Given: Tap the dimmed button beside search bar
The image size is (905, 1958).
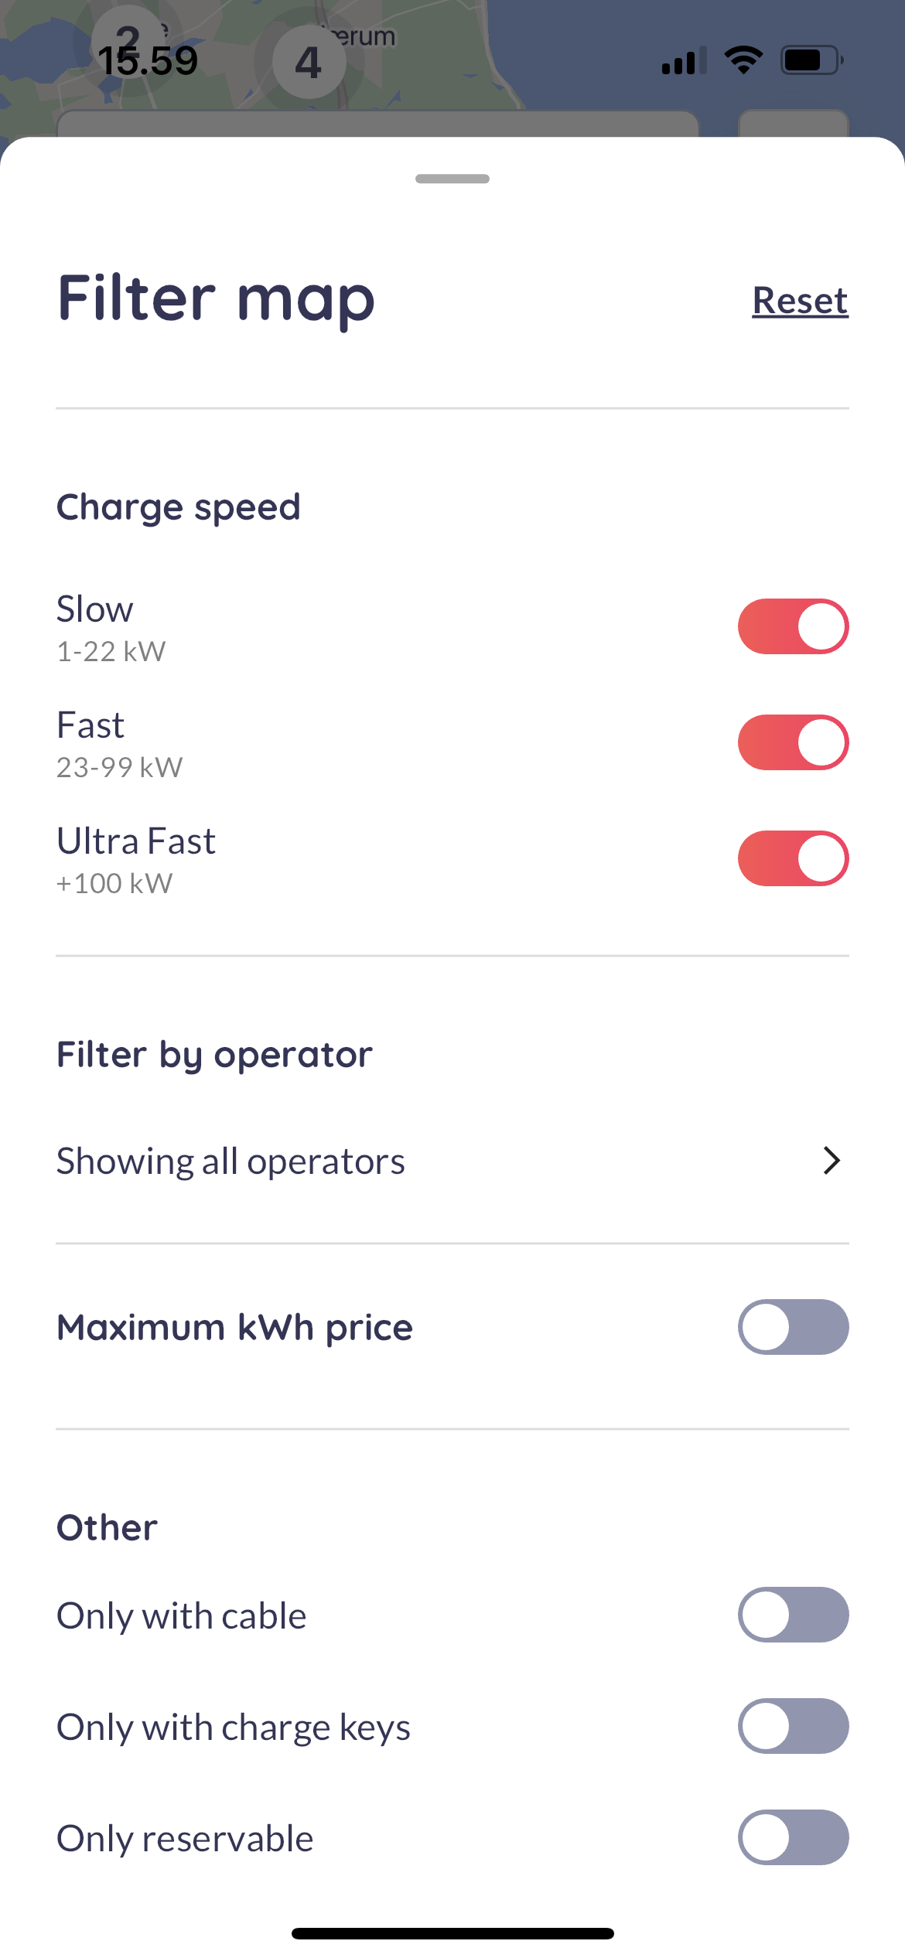Looking at the screenshot, I should pyautogui.click(x=794, y=124).
